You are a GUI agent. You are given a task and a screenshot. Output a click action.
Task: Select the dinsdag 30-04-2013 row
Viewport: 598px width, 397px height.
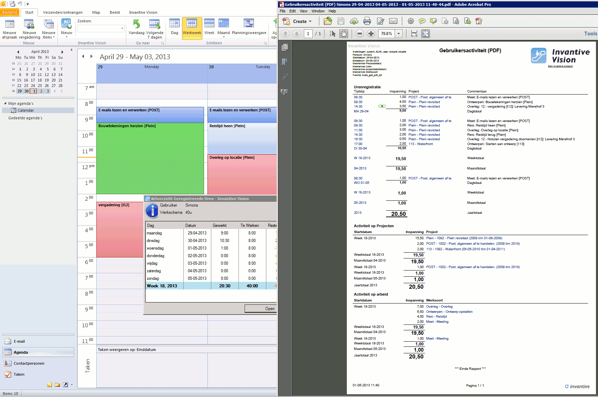(211, 241)
